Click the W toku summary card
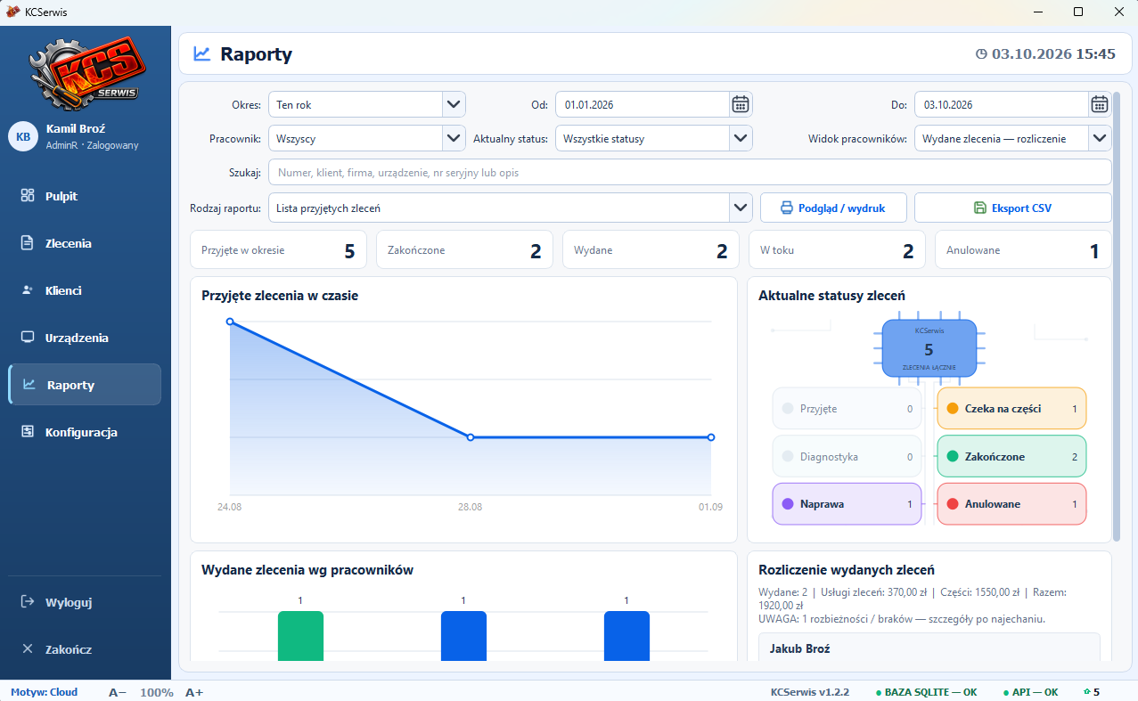Viewport: 1138px width, 701px height. coord(837,250)
